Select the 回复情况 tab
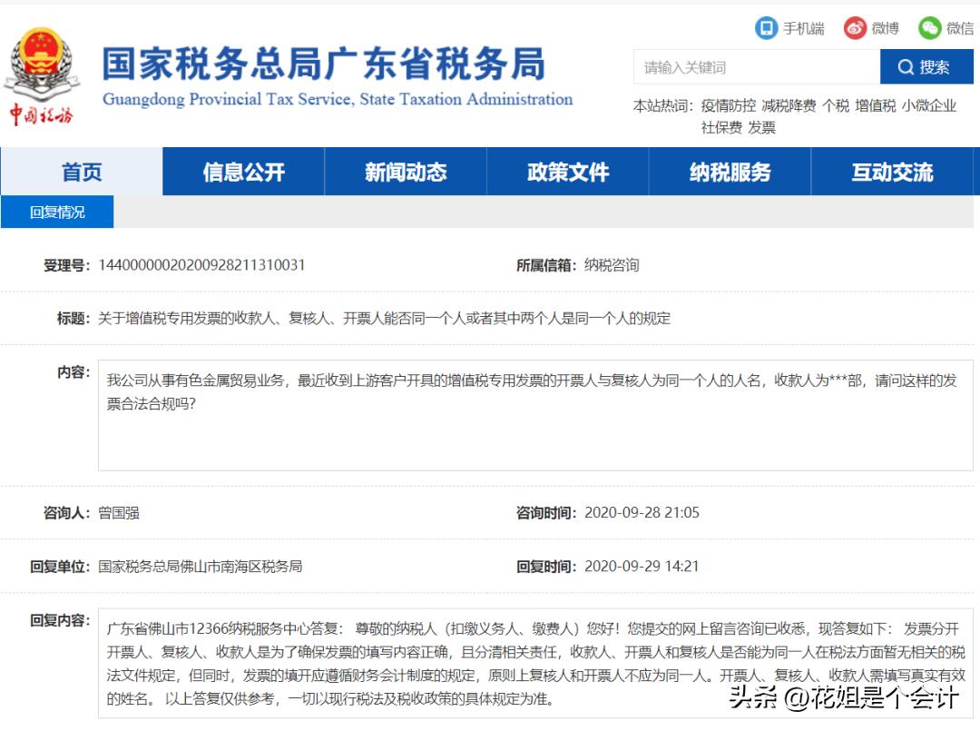 (x=57, y=212)
